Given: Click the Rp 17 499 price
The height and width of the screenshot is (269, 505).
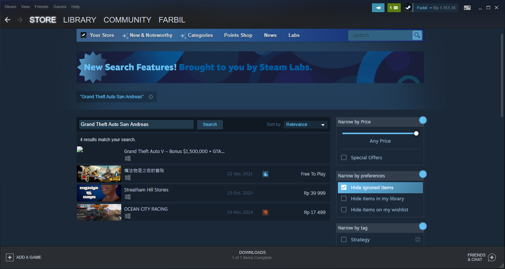Looking at the screenshot, I should pos(314,212).
